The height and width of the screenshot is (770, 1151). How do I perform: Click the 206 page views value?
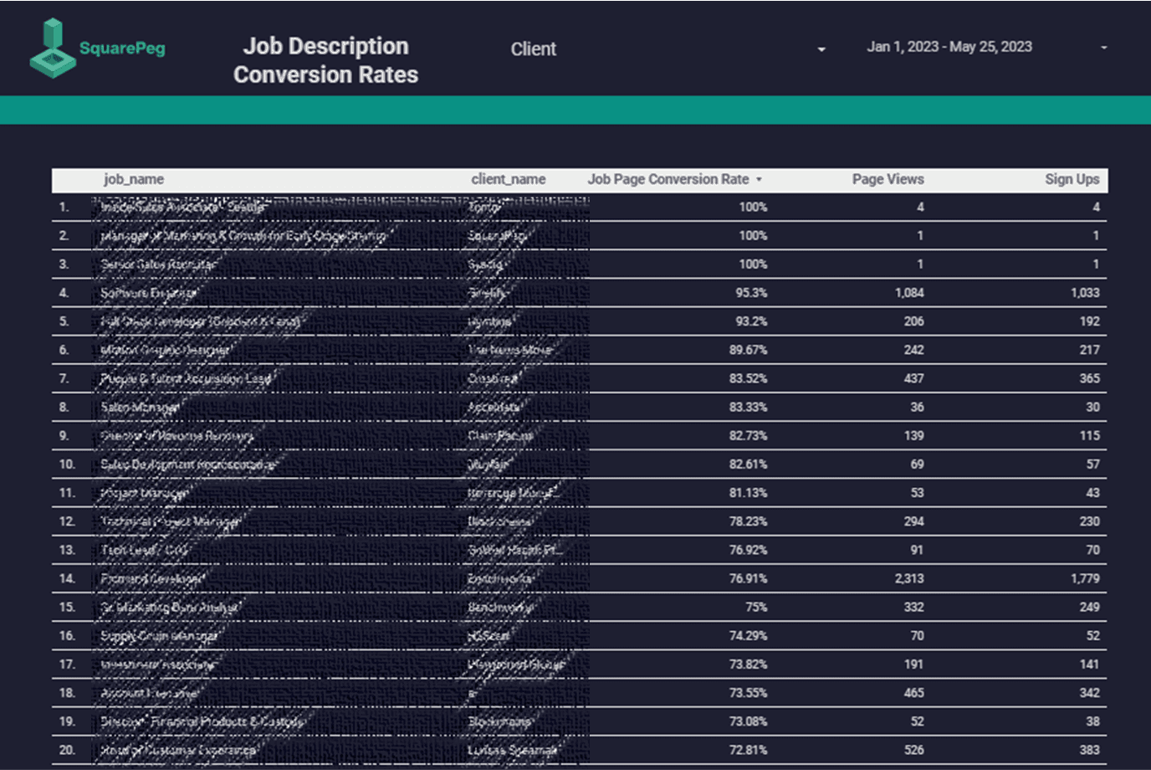913,321
